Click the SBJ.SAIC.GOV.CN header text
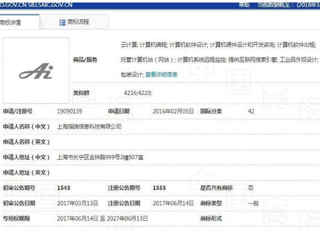 click(x=53, y=4)
